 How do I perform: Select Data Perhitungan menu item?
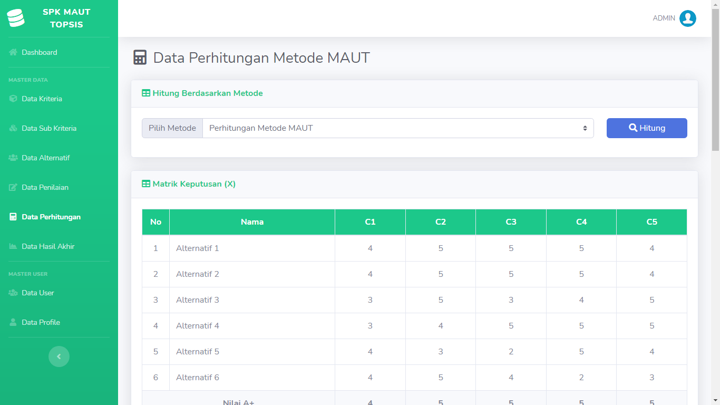[x=51, y=217]
